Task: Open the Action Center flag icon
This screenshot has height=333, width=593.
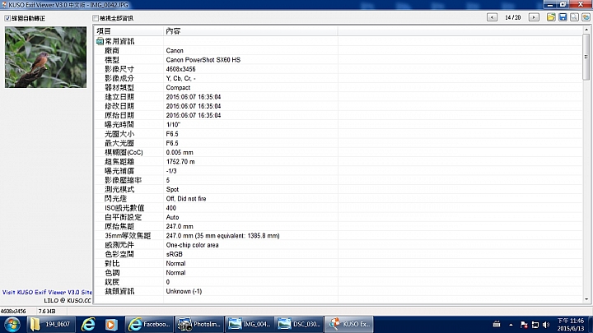Action: [524, 325]
